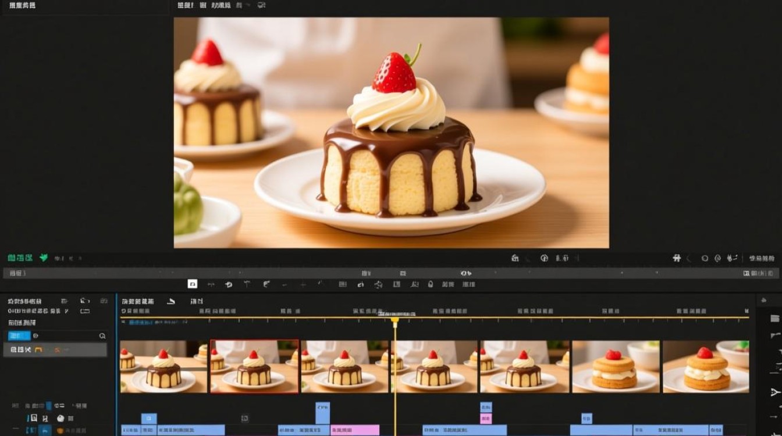Select the leftmost thumbnail in the timeline strip
The image size is (782, 436).
click(163, 366)
